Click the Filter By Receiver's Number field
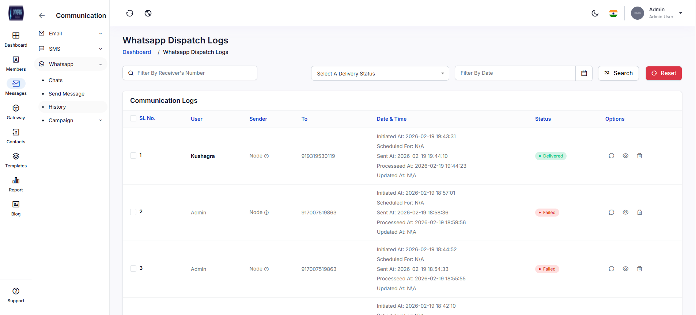Viewport: 696px width, 315px height. [x=194, y=73]
